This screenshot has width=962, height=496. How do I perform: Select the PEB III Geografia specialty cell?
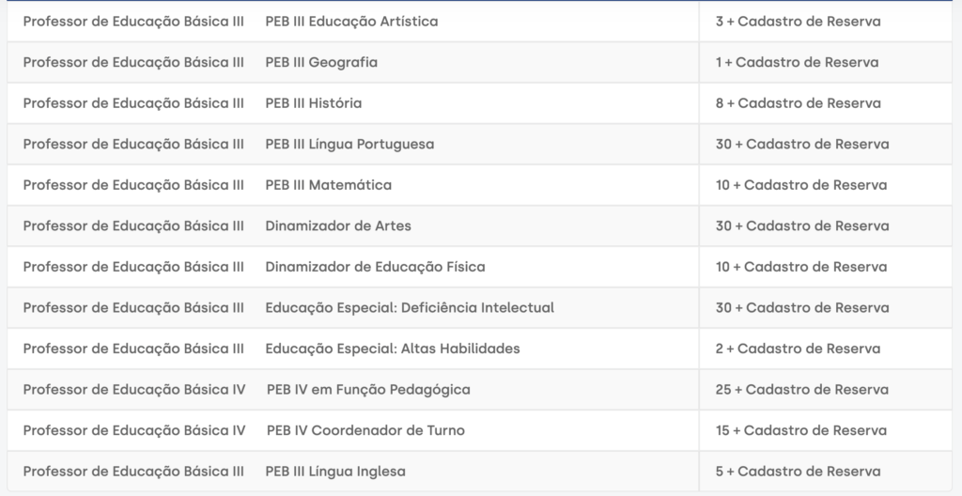pyautogui.click(x=321, y=63)
